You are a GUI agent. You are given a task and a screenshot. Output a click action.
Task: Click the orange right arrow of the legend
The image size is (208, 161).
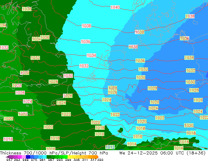pyautogui.click(x=98, y=157)
